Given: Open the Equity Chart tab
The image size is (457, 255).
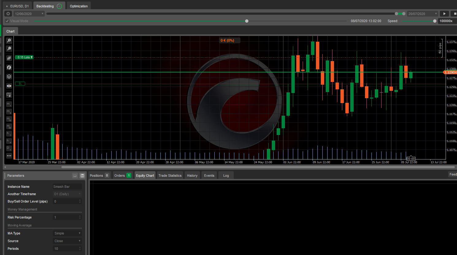Looking at the screenshot, I should coord(145,176).
